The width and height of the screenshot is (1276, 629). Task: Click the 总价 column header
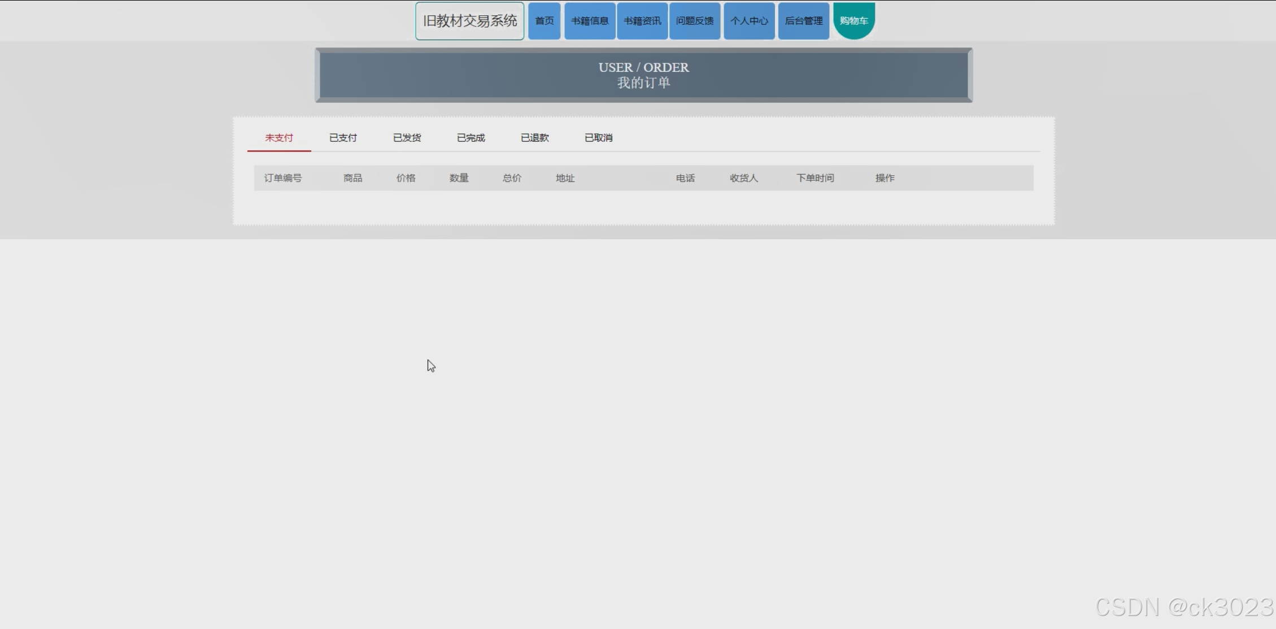[512, 178]
